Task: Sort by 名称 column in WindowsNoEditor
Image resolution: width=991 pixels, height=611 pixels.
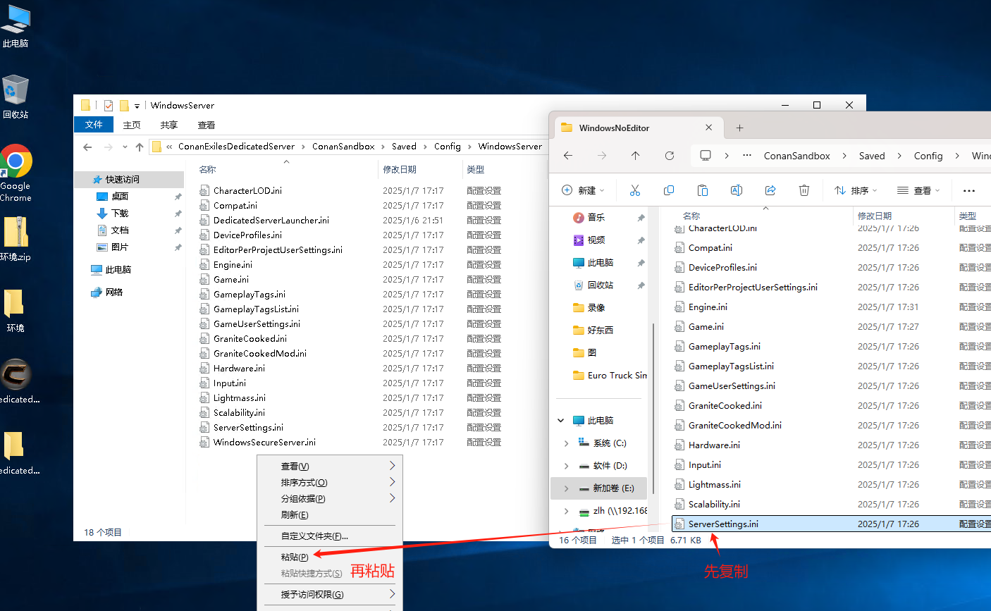Action: [x=691, y=216]
